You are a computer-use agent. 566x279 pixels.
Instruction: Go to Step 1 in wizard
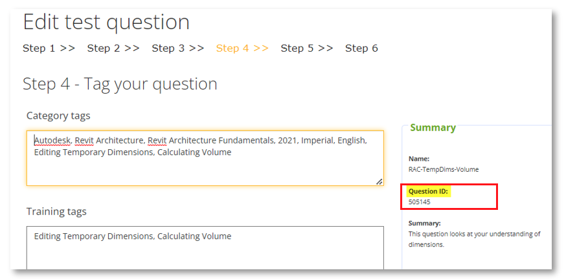[49, 48]
